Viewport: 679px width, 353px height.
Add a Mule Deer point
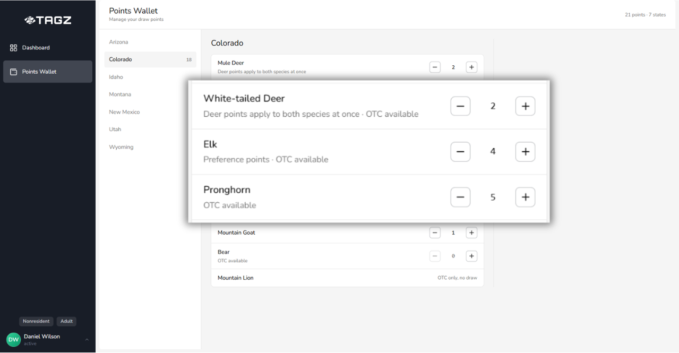(x=471, y=67)
